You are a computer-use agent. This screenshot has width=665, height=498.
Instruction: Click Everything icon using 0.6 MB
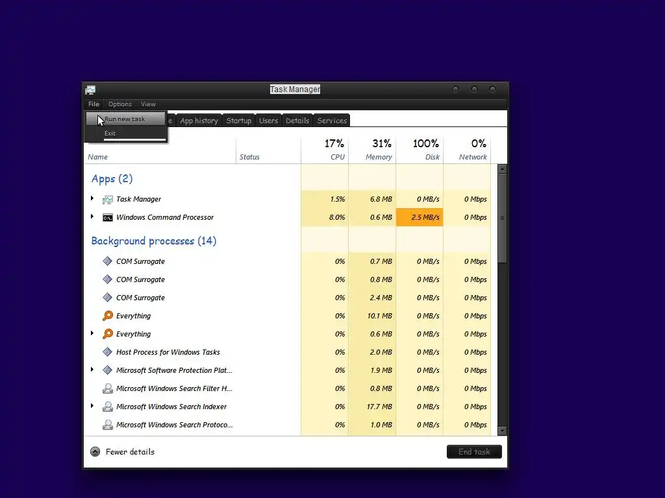click(108, 334)
